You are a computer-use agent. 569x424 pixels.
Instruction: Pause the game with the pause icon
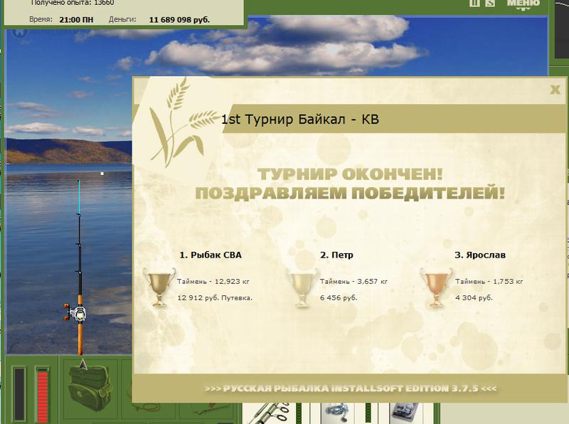[474, 3]
